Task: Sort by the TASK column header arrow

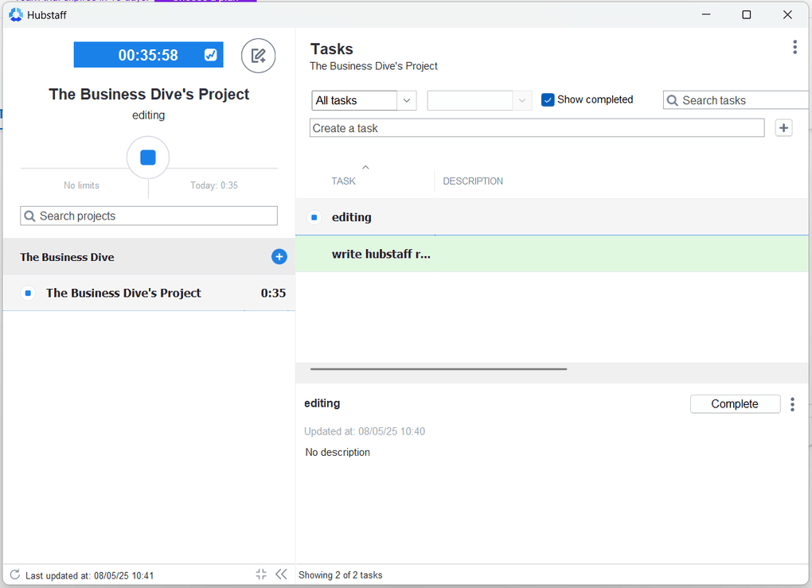Action: (365, 168)
